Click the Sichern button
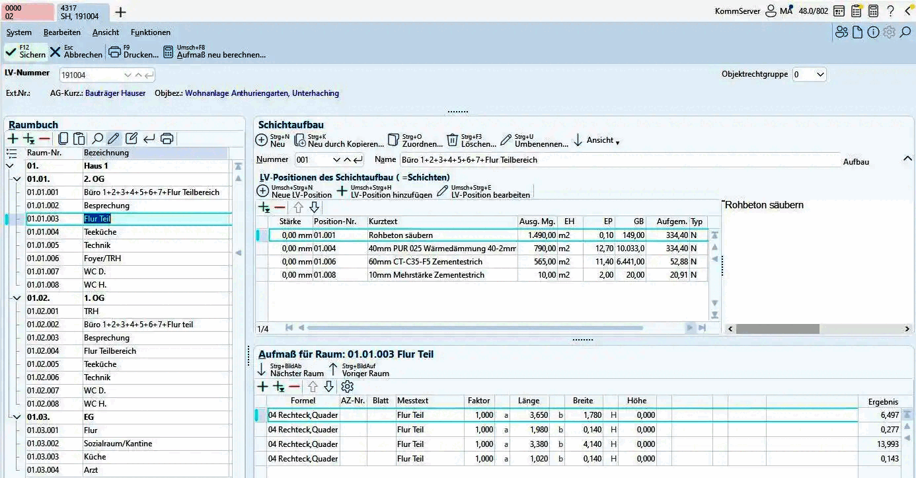 [x=26, y=52]
